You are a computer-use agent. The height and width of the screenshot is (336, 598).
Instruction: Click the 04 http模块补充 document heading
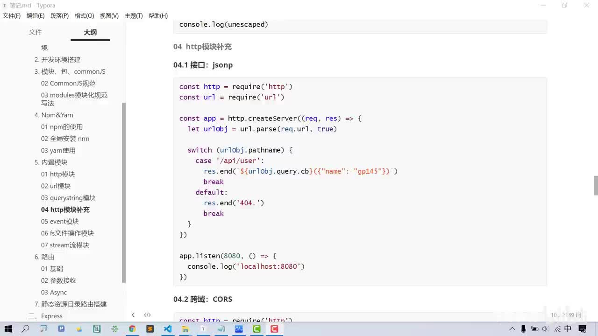click(x=202, y=47)
